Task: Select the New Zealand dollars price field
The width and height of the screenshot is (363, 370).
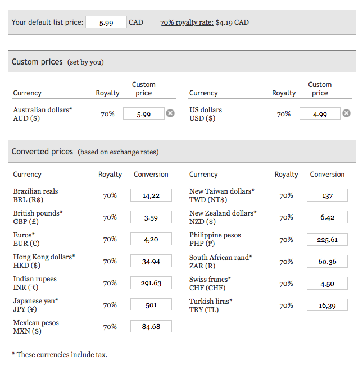Action: pos(327,217)
